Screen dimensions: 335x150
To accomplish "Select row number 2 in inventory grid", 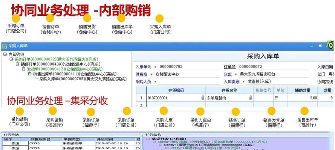I will point(141,105).
